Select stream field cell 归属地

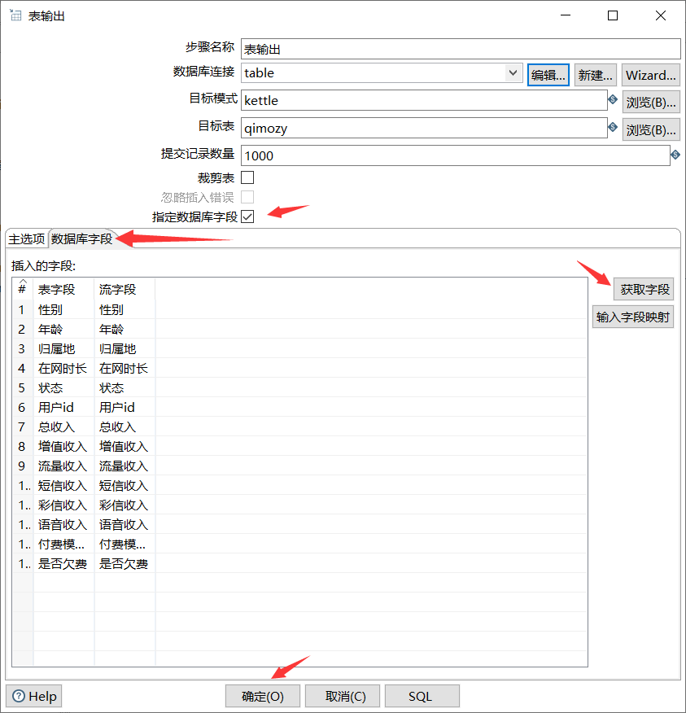coord(125,349)
